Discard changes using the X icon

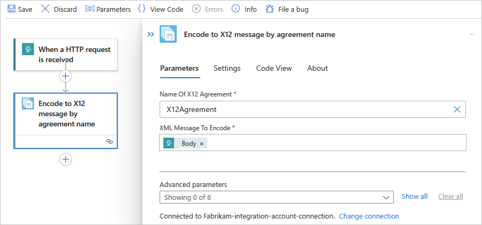[x=46, y=9]
